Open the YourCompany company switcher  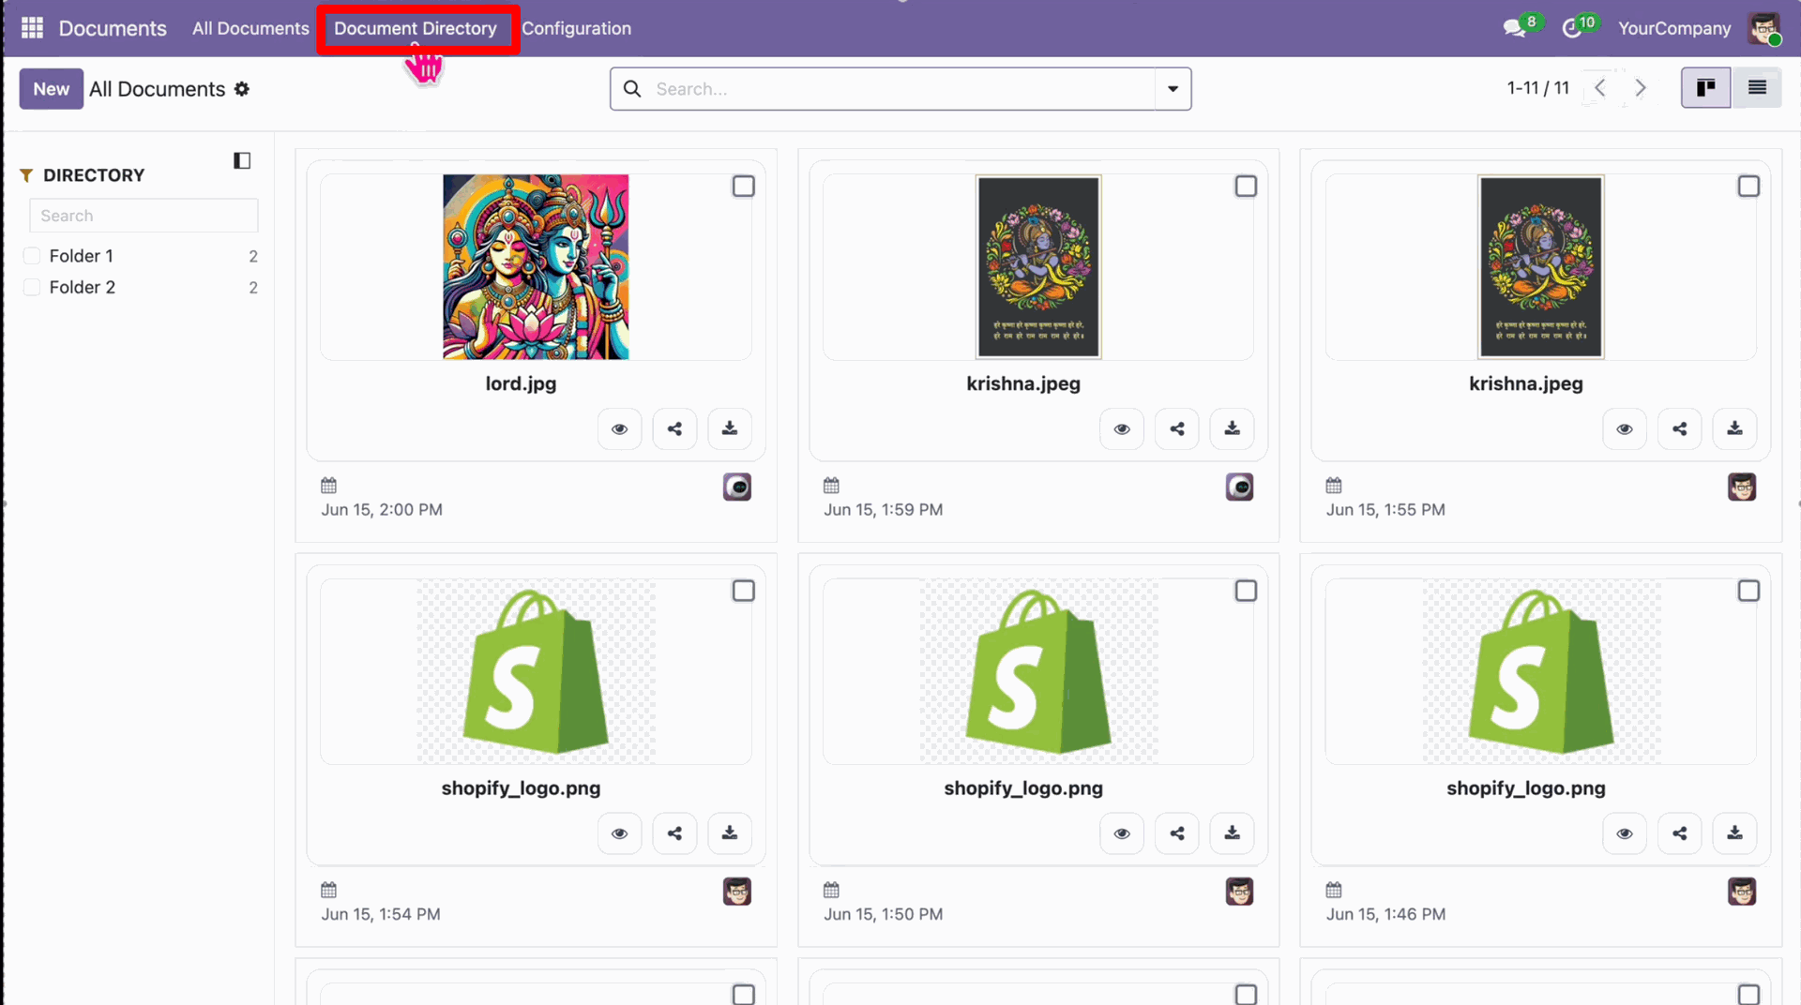(x=1674, y=28)
